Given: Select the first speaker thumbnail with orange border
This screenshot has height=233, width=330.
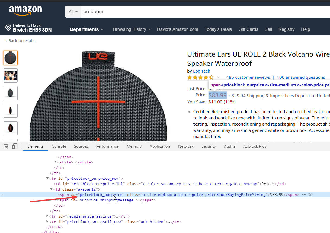Looking at the screenshot, I should [11, 58].
